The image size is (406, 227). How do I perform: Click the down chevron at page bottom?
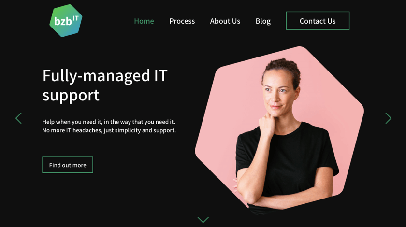[x=203, y=220]
